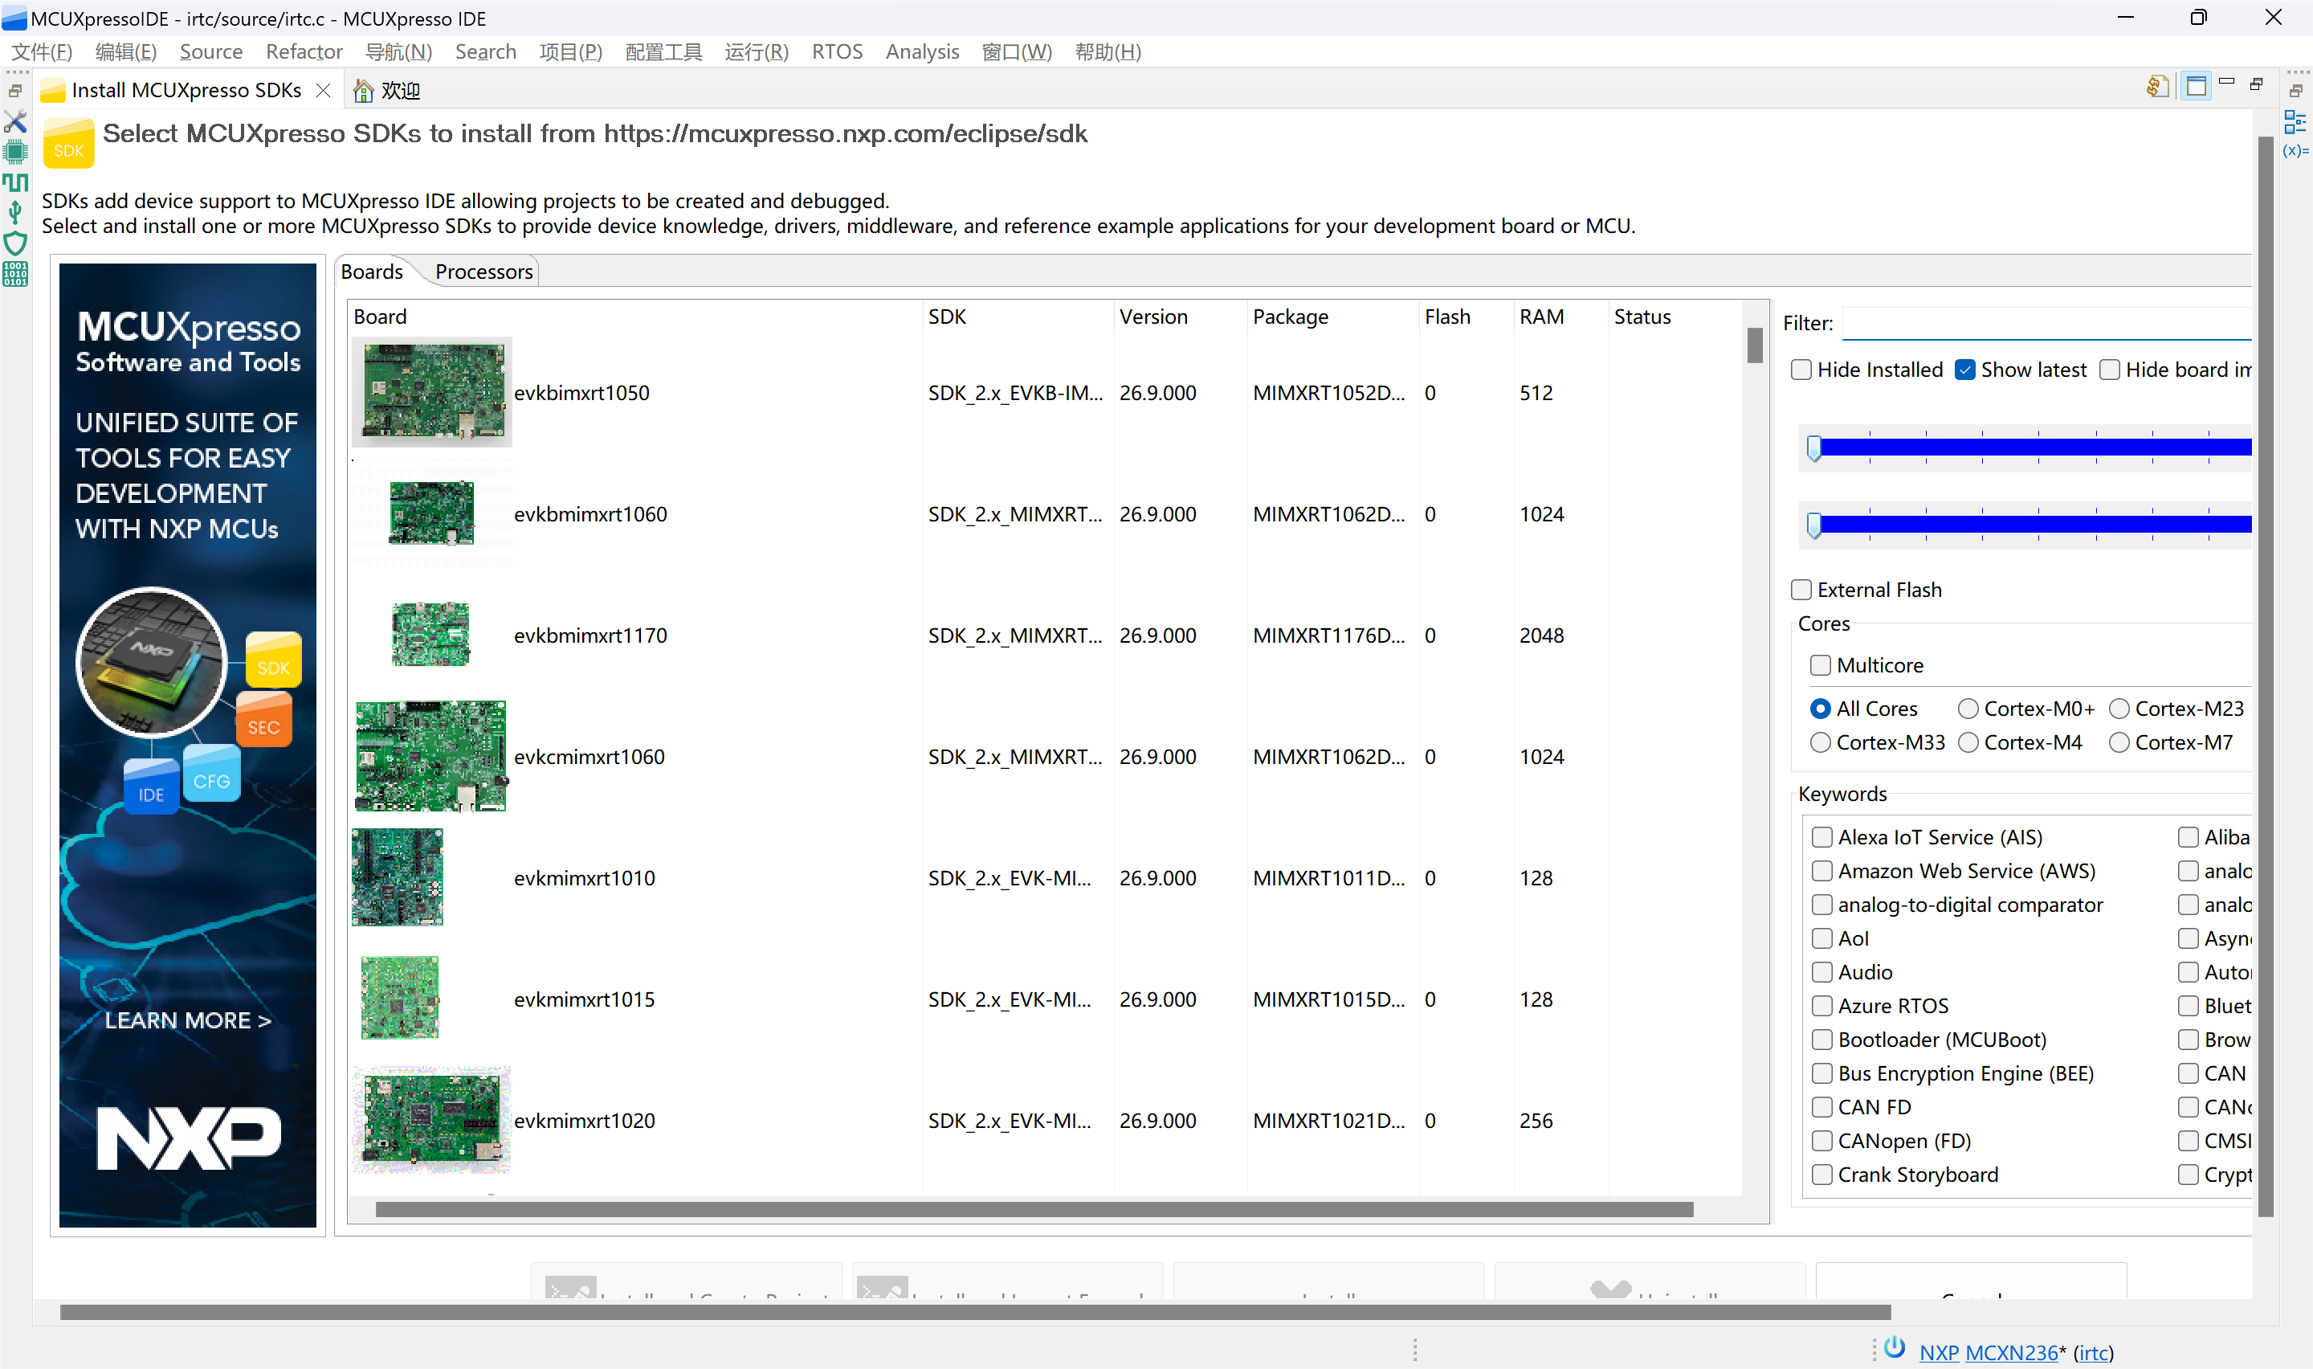Open the Clocks tool square-wave icon
This screenshot has width=2313, height=1369.
pos(16,182)
